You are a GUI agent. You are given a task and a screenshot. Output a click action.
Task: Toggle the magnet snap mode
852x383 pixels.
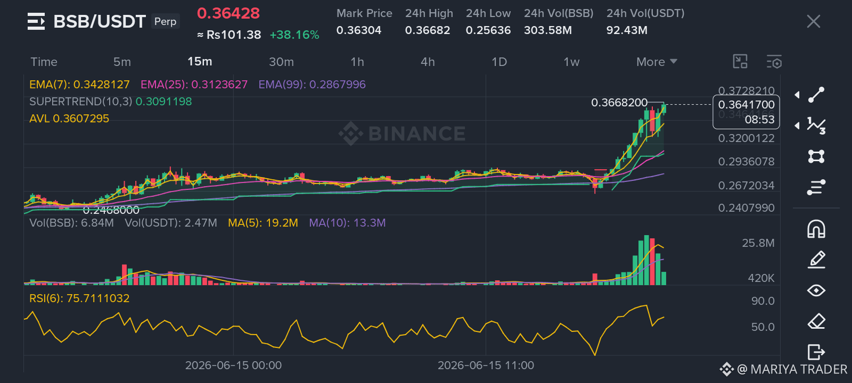816,229
